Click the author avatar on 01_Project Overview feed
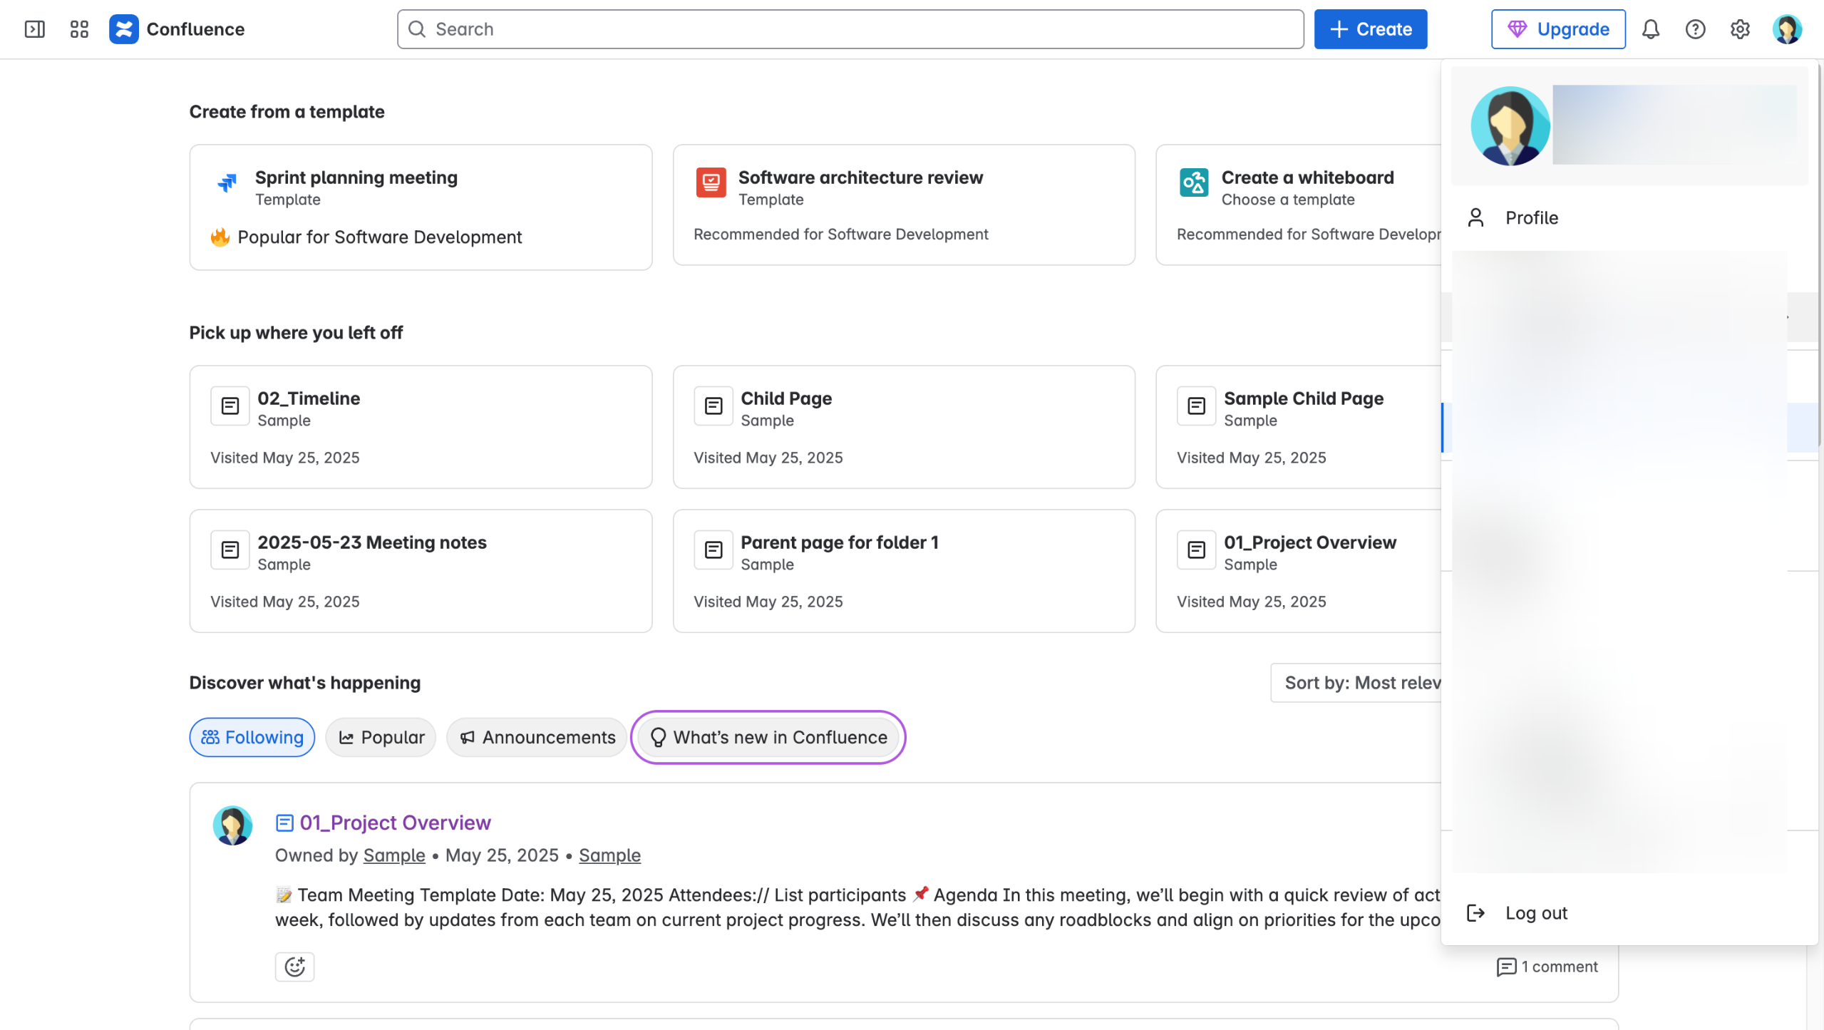The image size is (1824, 1030). point(232,825)
